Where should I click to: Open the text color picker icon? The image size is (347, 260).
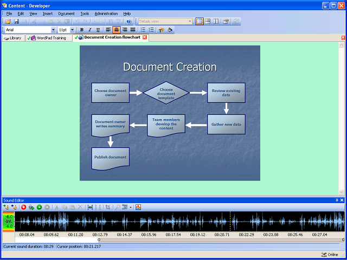pyautogui.click(x=162, y=30)
